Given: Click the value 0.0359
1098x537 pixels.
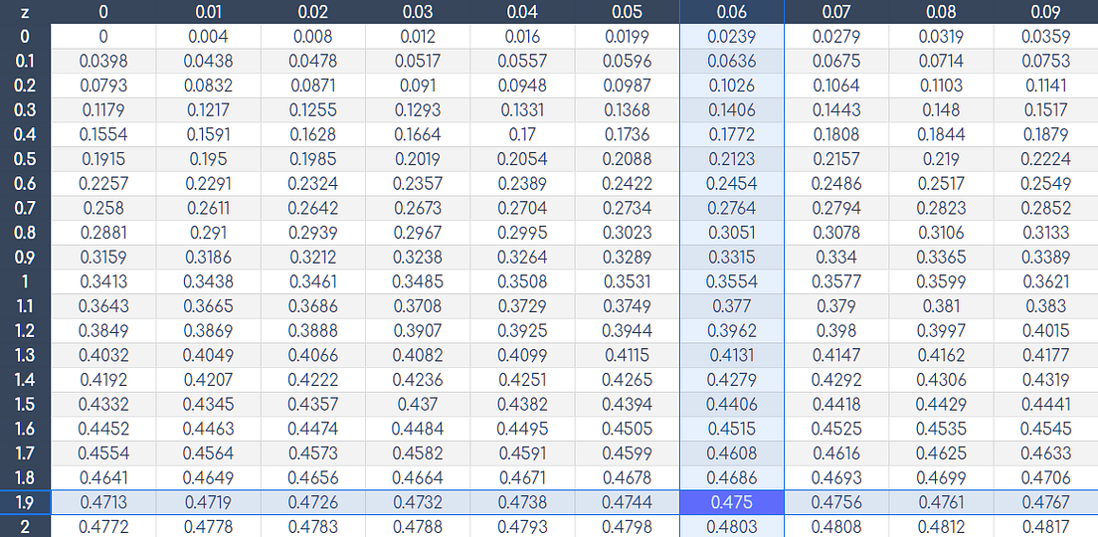Looking at the screenshot, I should [1046, 37].
